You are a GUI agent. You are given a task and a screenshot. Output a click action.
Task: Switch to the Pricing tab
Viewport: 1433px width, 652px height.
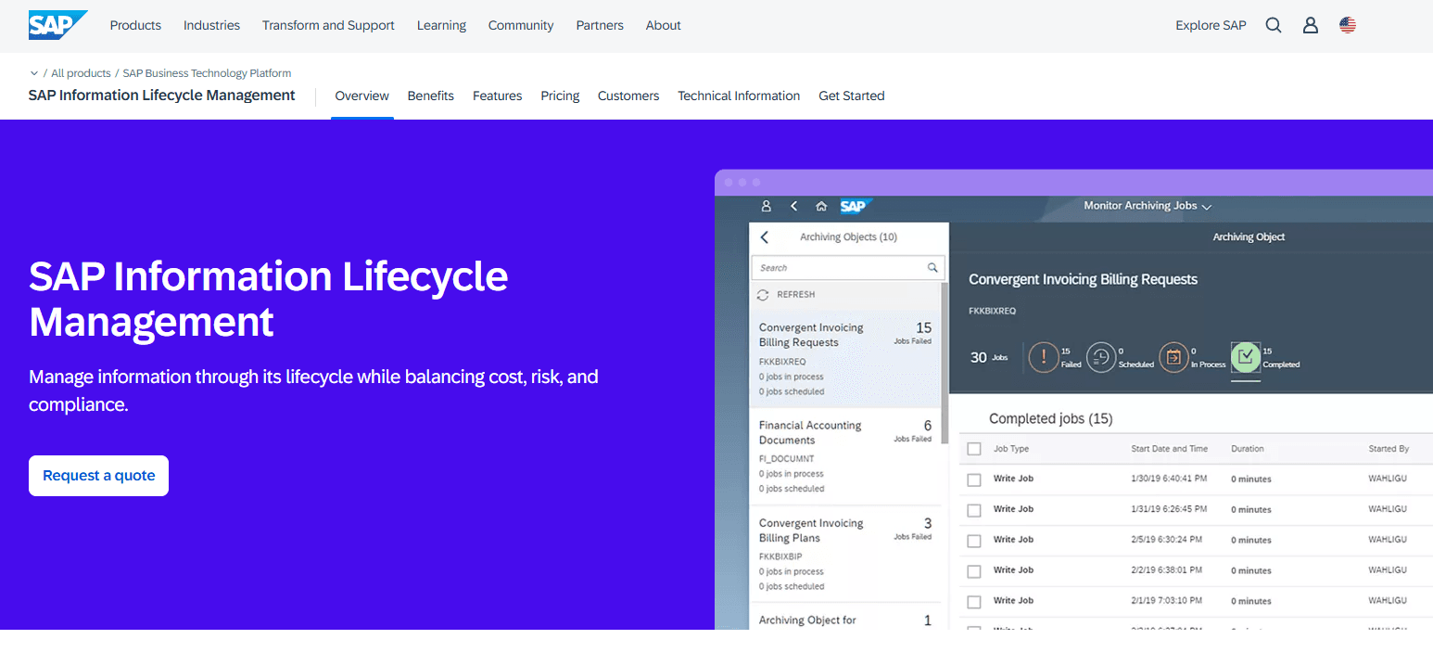pos(561,96)
